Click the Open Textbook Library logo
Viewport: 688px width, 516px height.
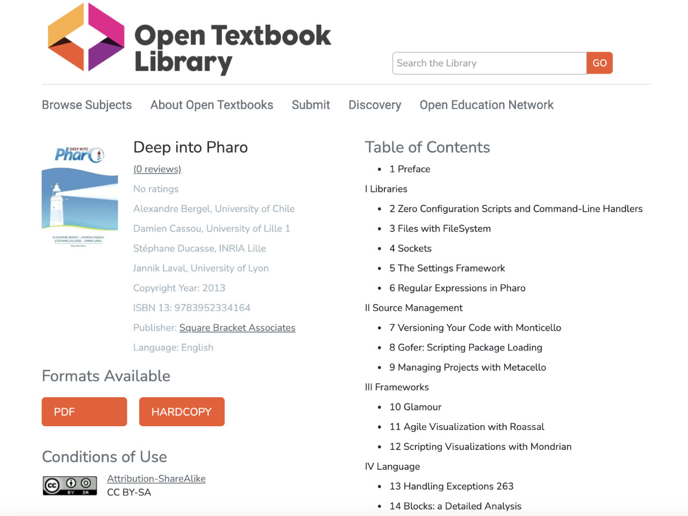(x=189, y=39)
